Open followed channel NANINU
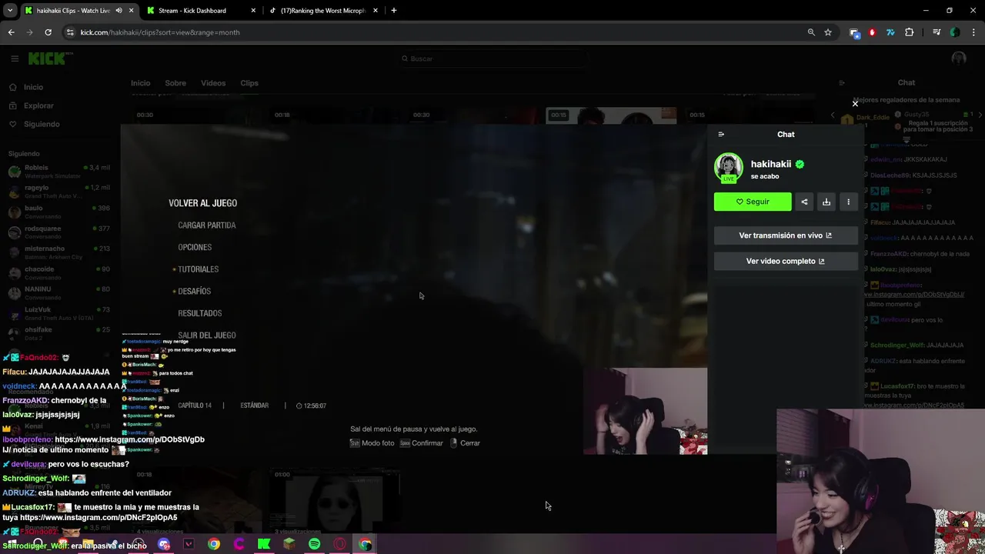Screen dimensions: 985x554 coord(60,293)
